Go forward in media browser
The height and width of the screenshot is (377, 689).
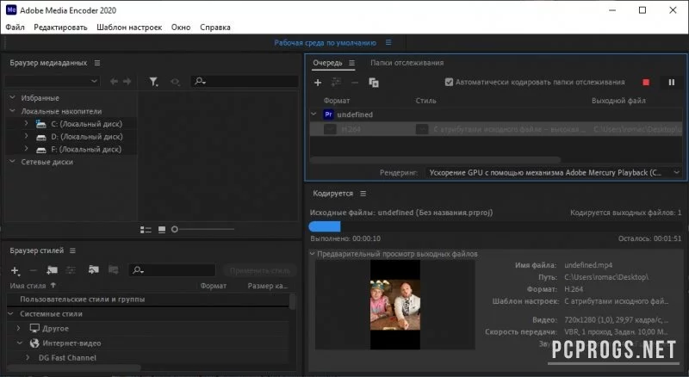(x=127, y=81)
